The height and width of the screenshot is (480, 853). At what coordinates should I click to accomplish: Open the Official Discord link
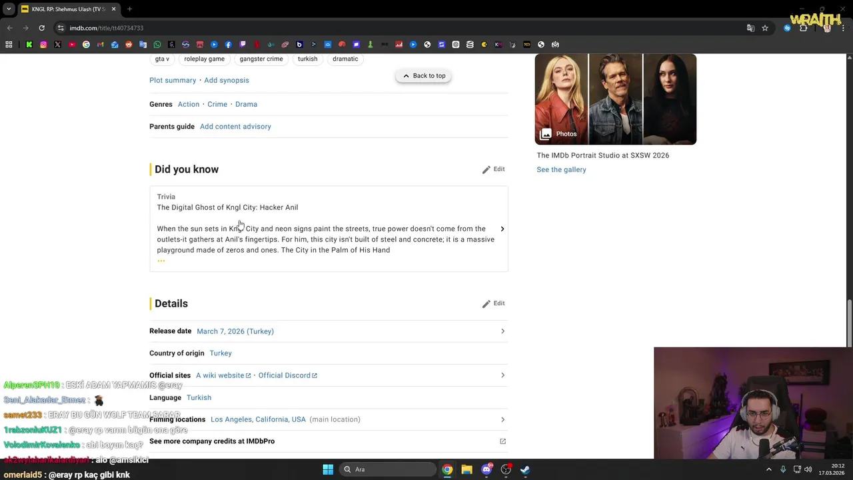click(x=288, y=375)
